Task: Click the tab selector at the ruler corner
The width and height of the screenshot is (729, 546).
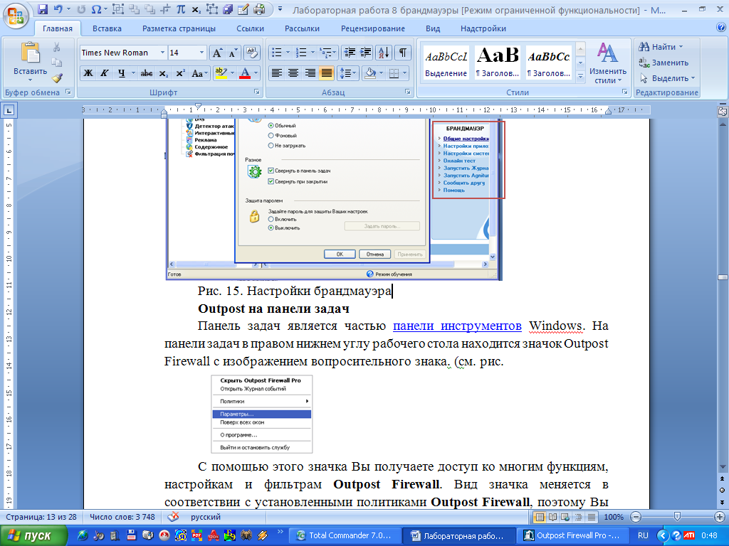Action: [9, 110]
